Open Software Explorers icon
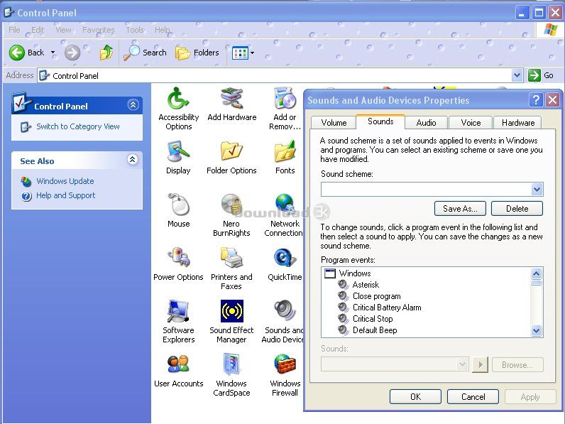The height and width of the screenshot is (424, 565). tap(178, 322)
